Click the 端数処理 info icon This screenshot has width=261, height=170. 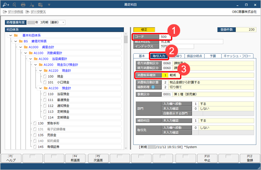(x=153, y=87)
